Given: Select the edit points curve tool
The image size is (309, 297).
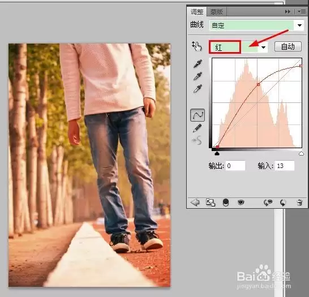Looking at the screenshot, I should pos(198,115).
